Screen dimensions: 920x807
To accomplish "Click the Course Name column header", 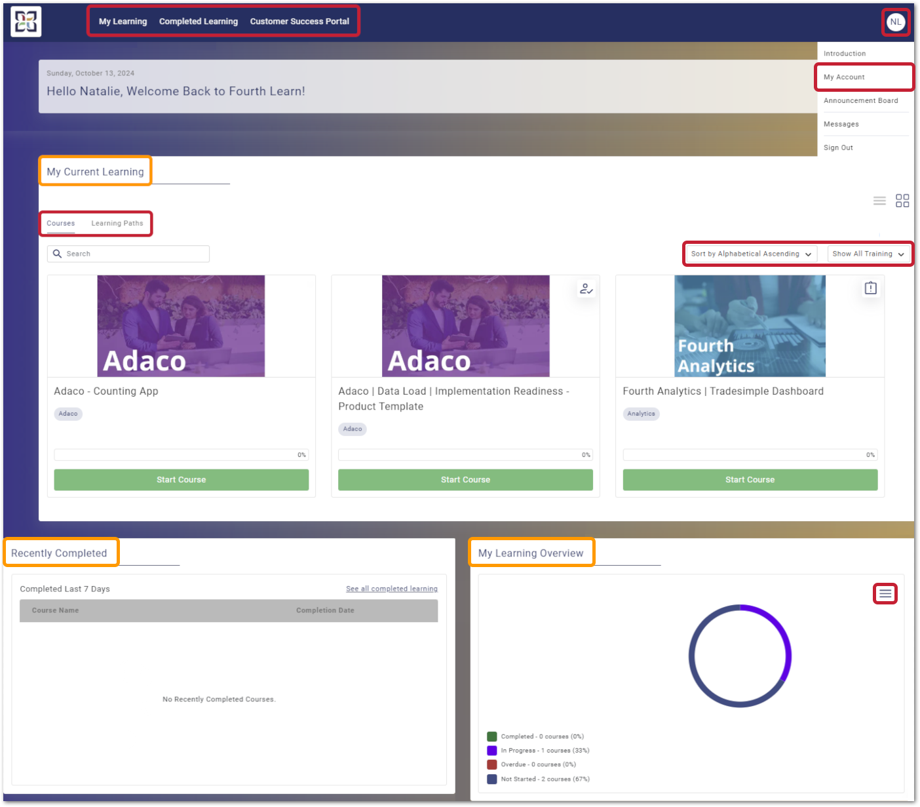I will click(56, 610).
